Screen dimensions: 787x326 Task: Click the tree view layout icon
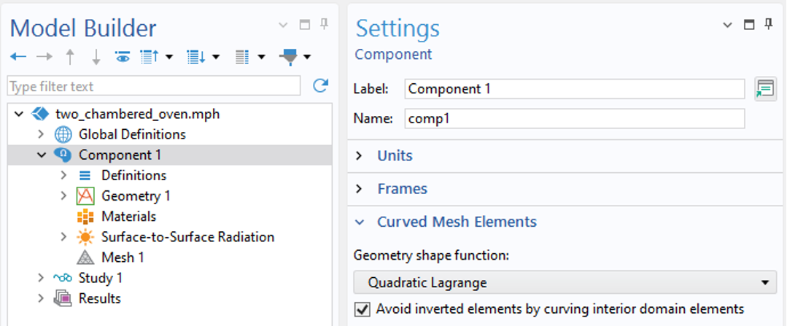point(242,57)
